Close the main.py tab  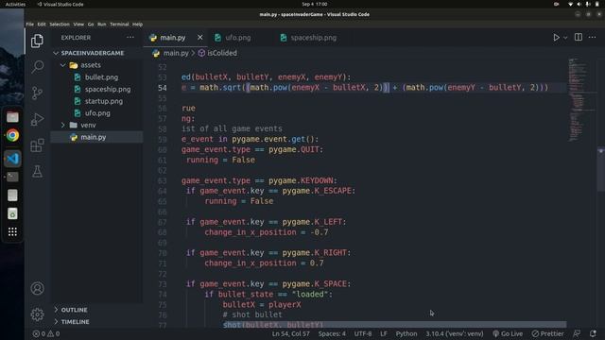click(199, 38)
